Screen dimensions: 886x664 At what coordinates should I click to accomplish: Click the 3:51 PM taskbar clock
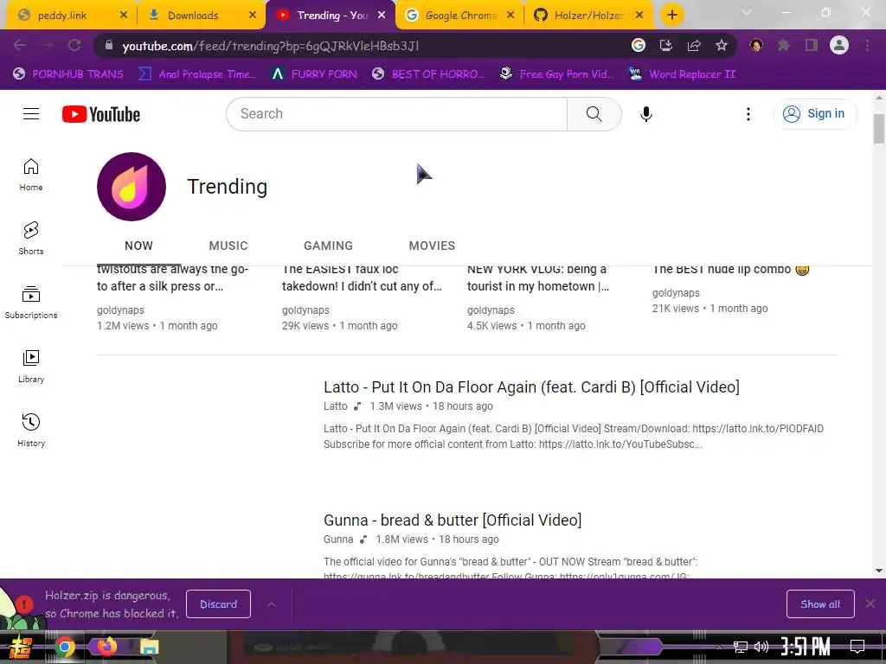tap(806, 647)
